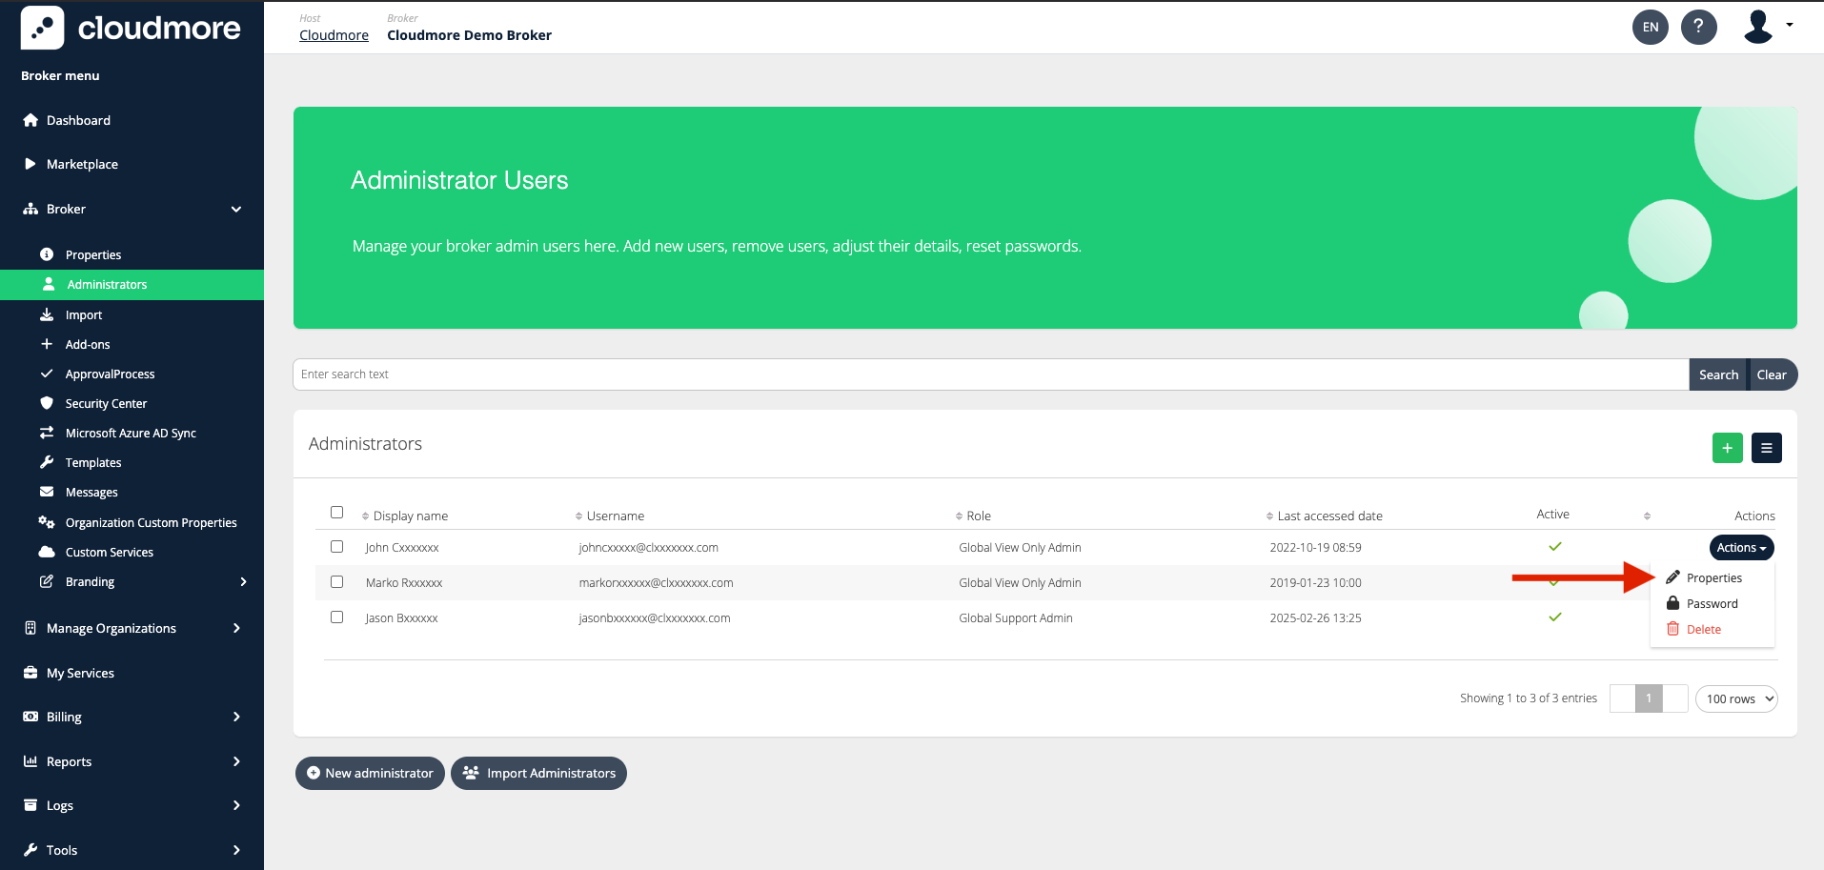1824x870 pixels.
Task: Select the checkbox for John Cxxxxxxx
Action: pos(336,547)
